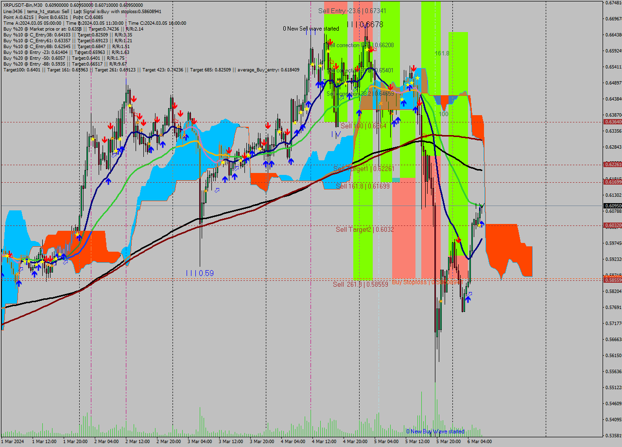Click the XRPUSDT-Bin,M30 symbol title line
Screen dimensions: 622x447
[73, 5]
